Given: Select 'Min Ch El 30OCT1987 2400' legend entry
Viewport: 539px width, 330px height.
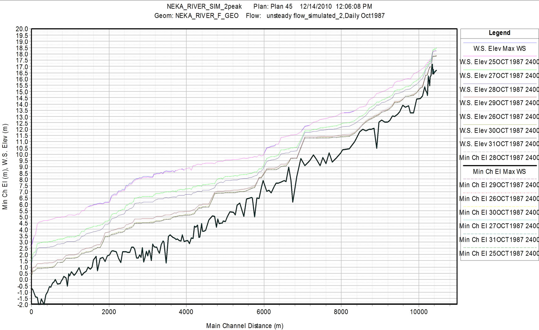Looking at the screenshot, I should (499, 213).
